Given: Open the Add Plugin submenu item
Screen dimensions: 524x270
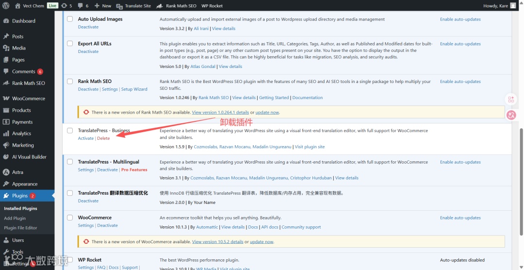Looking at the screenshot, I should pyautogui.click(x=15, y=218).
